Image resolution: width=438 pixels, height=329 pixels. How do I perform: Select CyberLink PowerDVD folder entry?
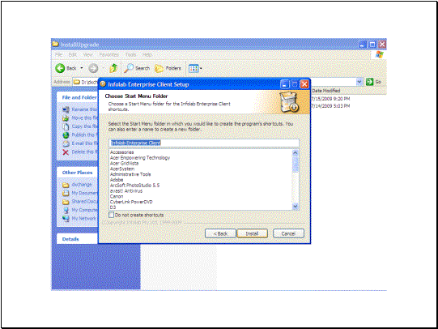131,202
